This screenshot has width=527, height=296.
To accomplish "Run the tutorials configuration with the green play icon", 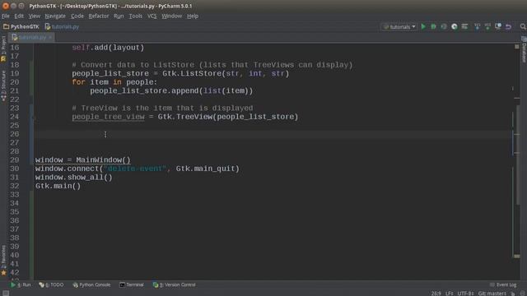I will (423, 26).
